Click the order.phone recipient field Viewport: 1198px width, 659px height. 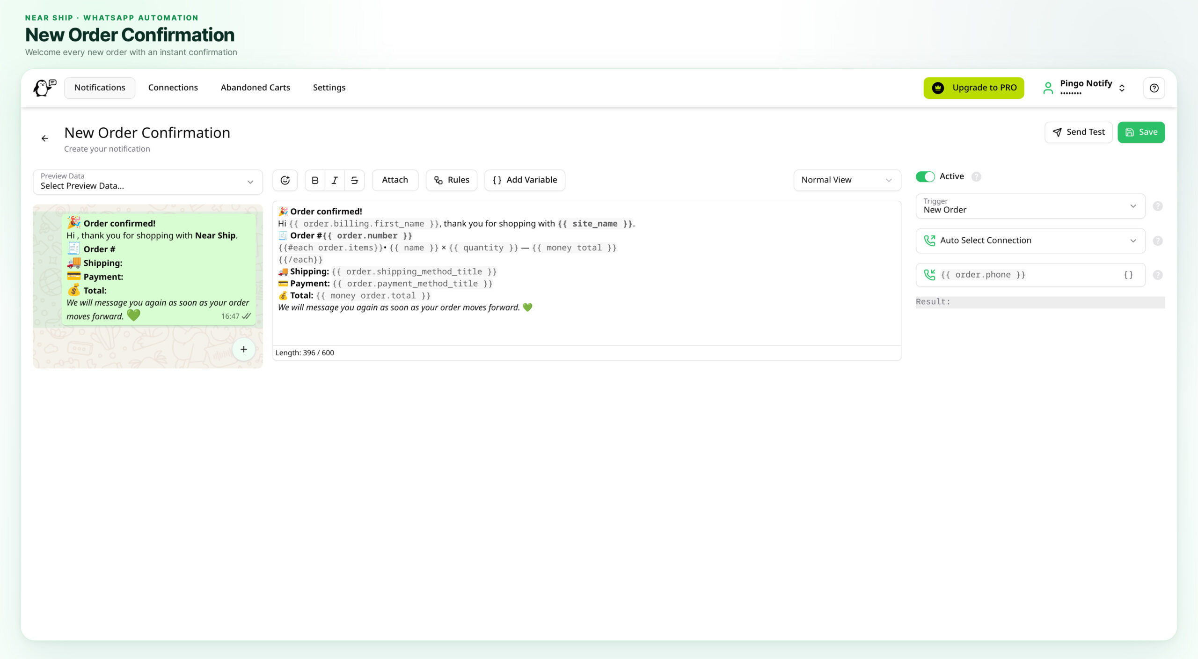tap(1030, 275)
